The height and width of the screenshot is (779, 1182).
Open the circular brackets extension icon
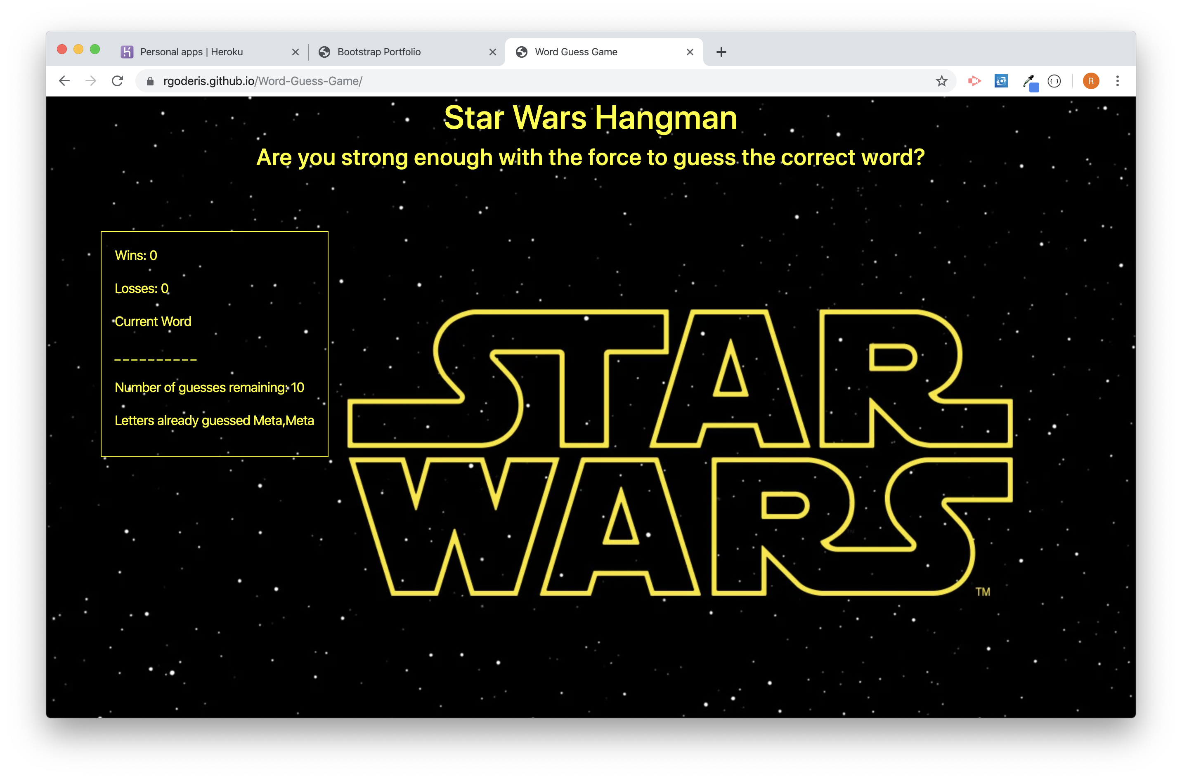pos(1054,81)
